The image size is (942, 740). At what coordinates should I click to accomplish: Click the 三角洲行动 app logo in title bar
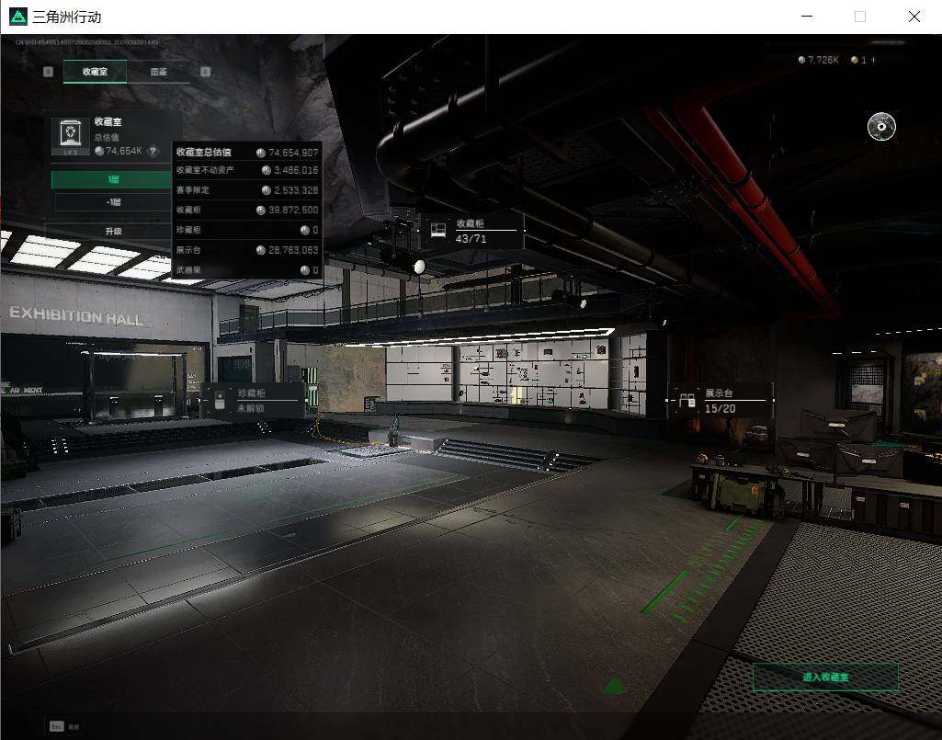[18, 17]
